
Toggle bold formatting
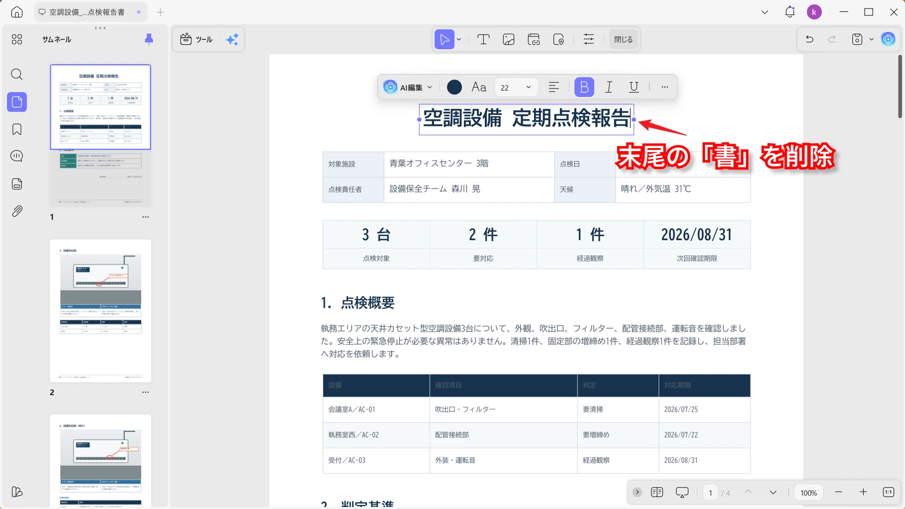click(584, 87)
